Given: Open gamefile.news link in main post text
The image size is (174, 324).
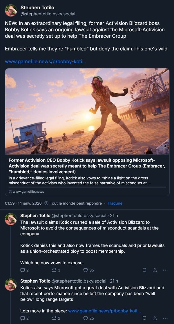Looking at the screenshot, I should pos(45,62).
